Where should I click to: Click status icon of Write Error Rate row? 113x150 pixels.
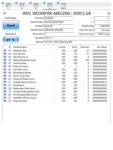coord(5,101)
